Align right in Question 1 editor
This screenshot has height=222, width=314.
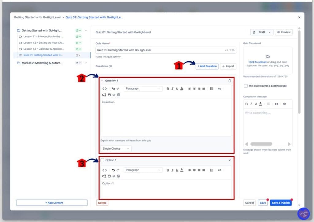click(199, 88)
